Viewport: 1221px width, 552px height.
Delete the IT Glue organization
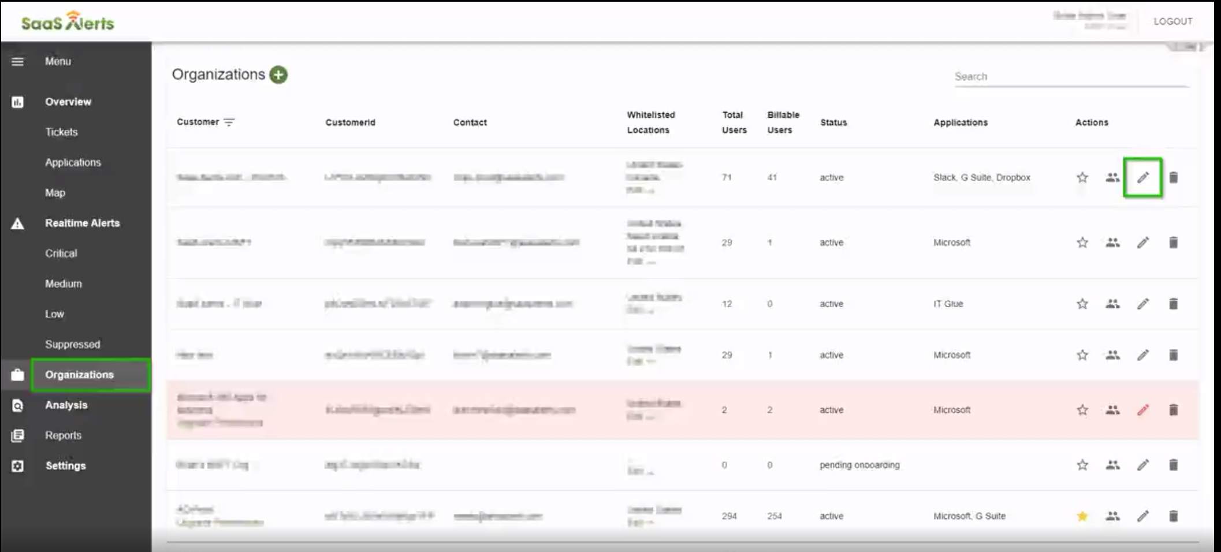pos(1173,304)
